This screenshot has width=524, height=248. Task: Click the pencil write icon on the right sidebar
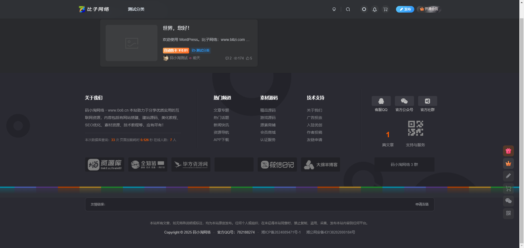(508, 176)
